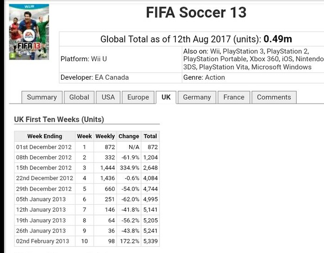Select the UK tab

[x=166, y=97]
